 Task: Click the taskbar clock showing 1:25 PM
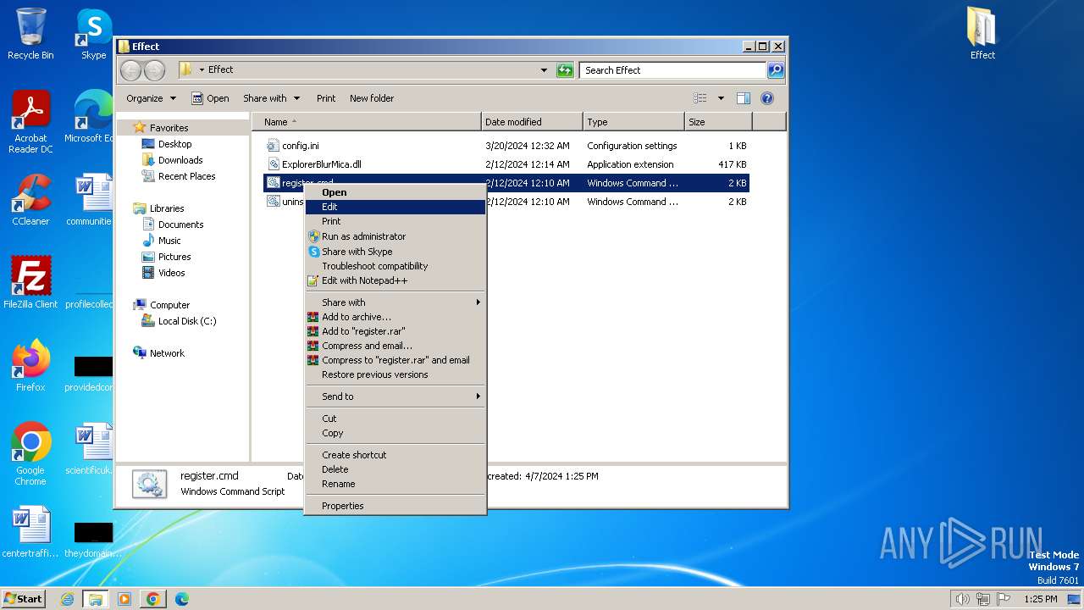point(1040,599)
